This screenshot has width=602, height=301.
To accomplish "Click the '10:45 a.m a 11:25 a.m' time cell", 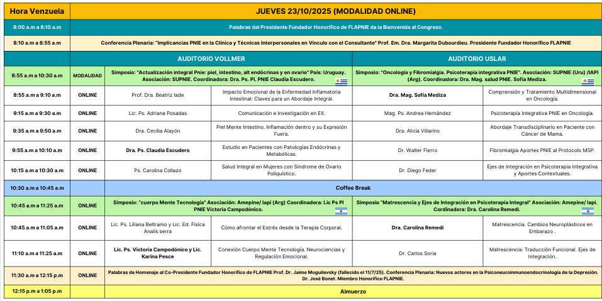I will point(37,205).
